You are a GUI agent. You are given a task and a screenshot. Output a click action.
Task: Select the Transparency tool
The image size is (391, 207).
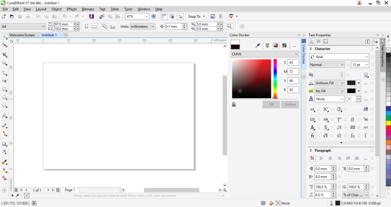(4, 152)
